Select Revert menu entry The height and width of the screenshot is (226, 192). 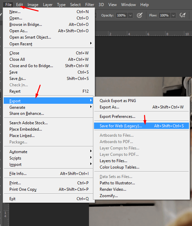(x=49, y=91)
